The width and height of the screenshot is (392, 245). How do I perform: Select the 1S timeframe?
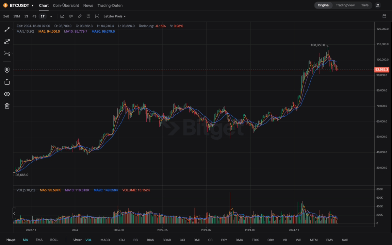(26, 16)
